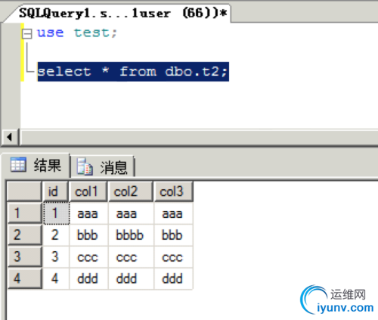This screenshot has height=320, width=378.
Task: Select the col1 column header
Action: pos(88,191)
